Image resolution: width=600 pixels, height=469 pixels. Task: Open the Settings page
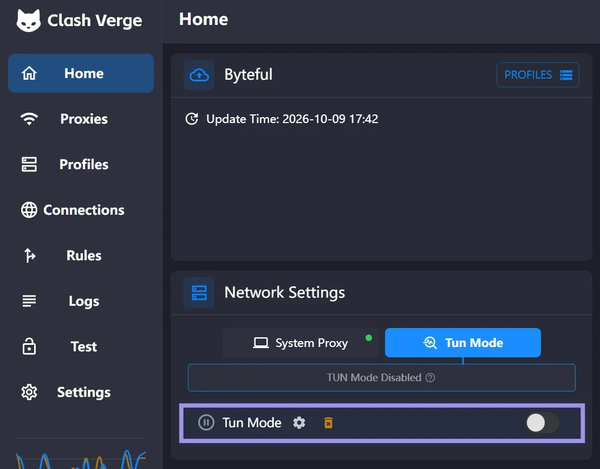(81, 392)
